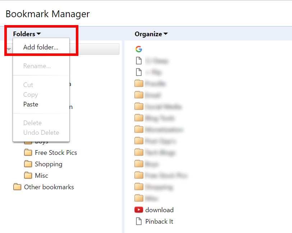The height and width of the screenshot is (233, 292).
Task: Select Undo Delete in the menu
Action: 41,132
